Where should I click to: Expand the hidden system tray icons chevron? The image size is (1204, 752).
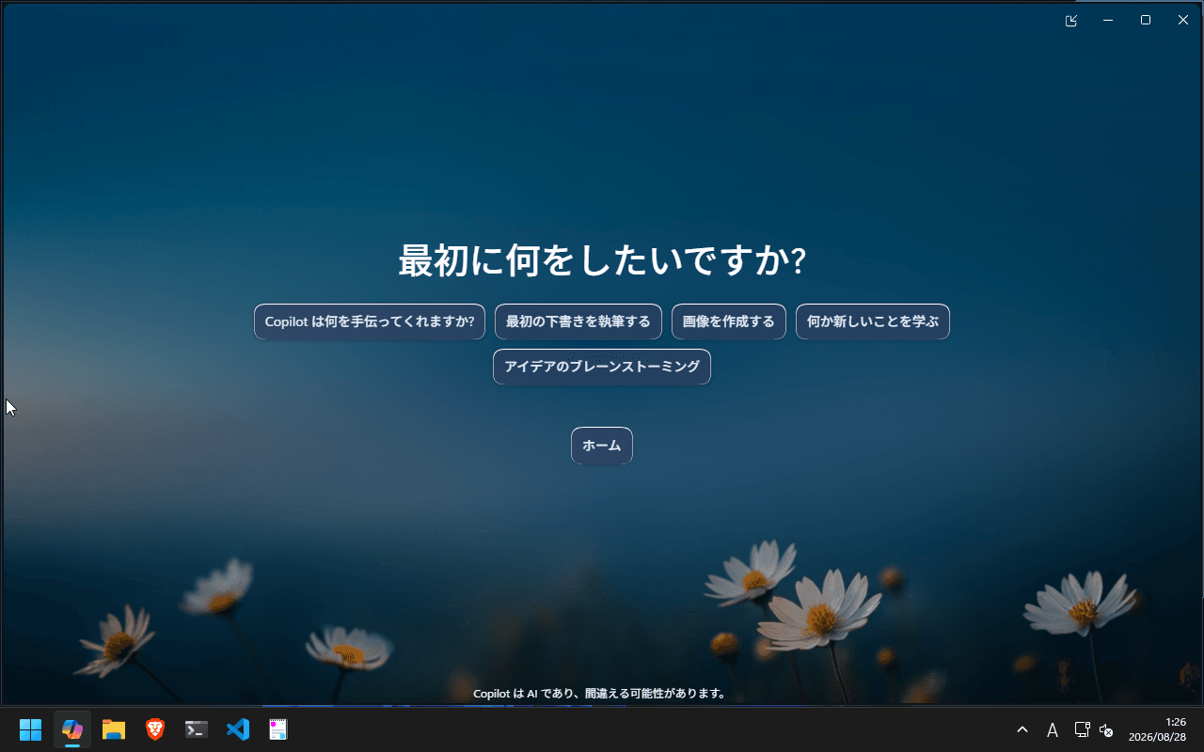click(1022, 729)
